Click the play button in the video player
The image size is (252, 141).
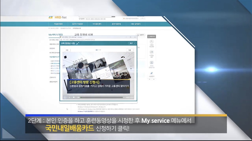65,97
